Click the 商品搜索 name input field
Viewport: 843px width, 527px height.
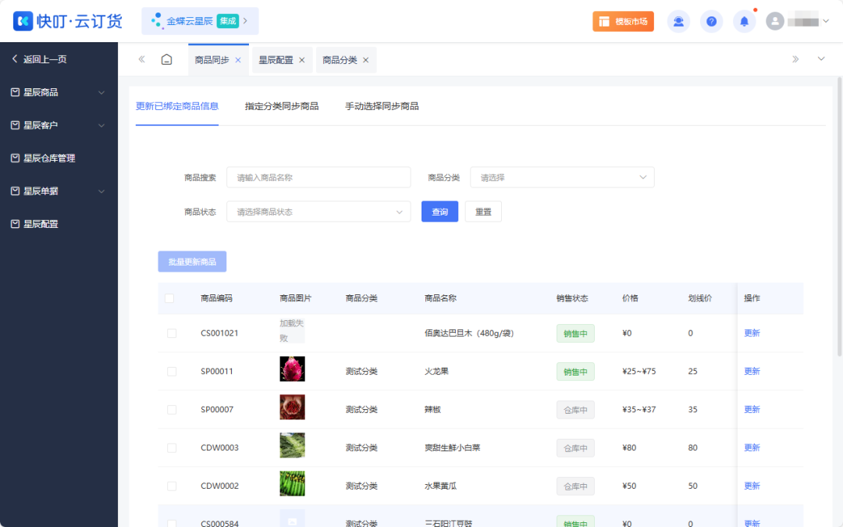pyautogui.click(x=318, y=178)
